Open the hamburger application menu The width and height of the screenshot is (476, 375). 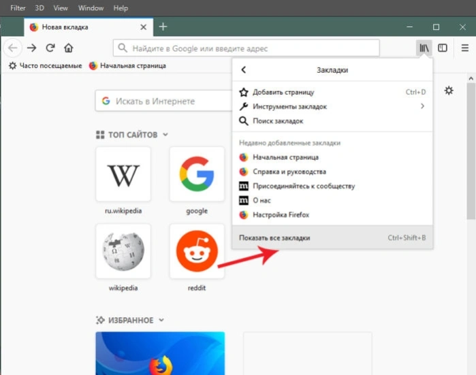click(465, 48)
